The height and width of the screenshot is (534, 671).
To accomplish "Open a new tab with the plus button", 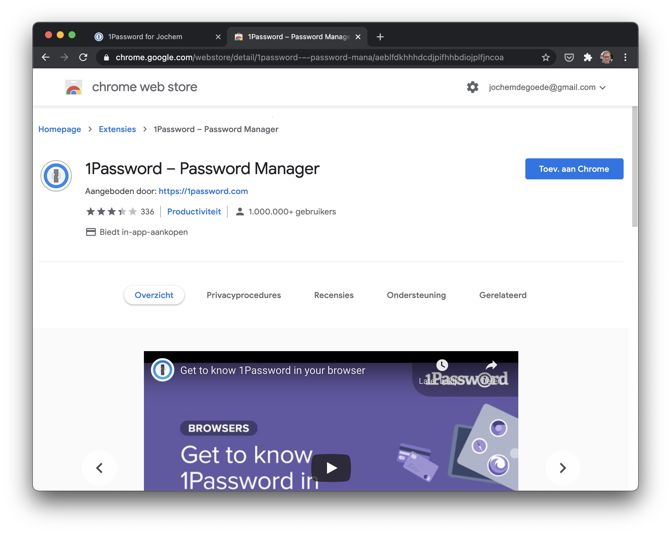I will tap(380, 37).
